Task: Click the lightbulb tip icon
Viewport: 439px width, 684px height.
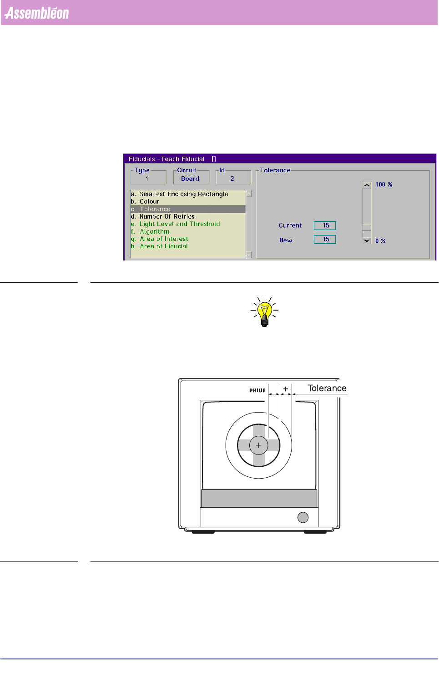Action: [x=265, y=312]
